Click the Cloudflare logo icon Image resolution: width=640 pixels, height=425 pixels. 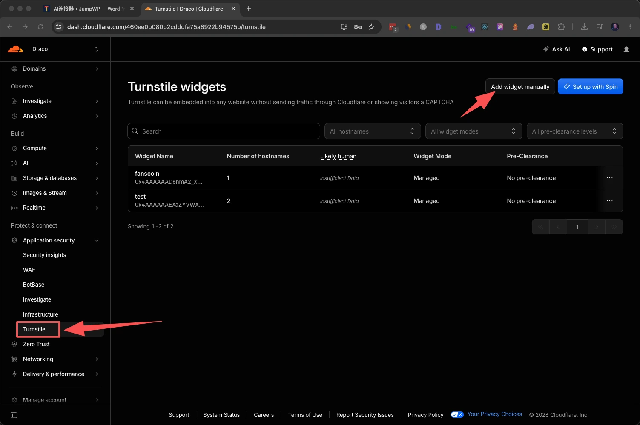(15, 49)
